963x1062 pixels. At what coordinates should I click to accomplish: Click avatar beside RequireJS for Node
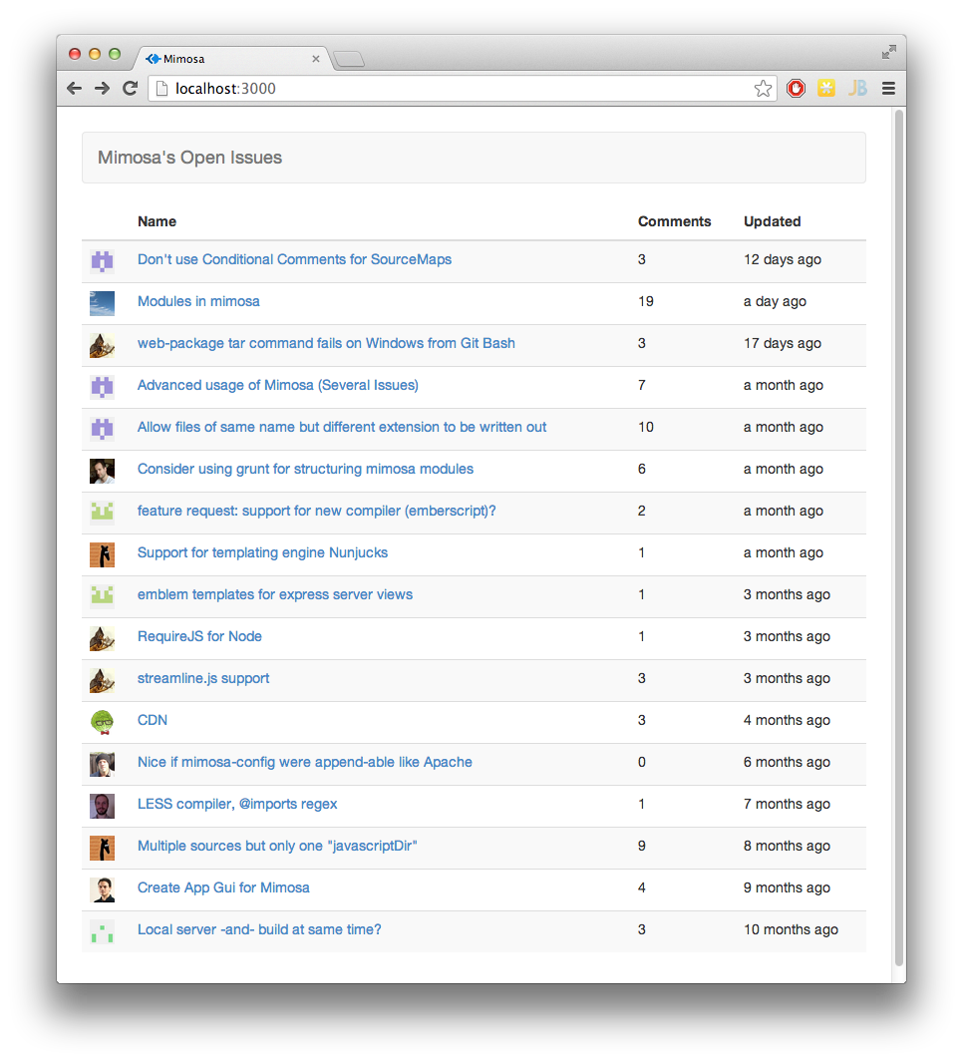click(103, 638)
